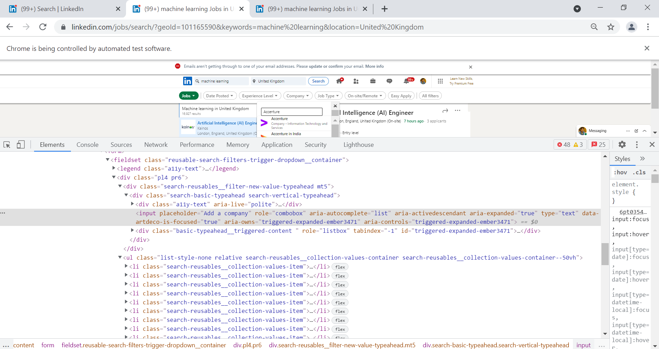Switch to the Console tab
The image size is (659, 349).
(x=87, y=145)
